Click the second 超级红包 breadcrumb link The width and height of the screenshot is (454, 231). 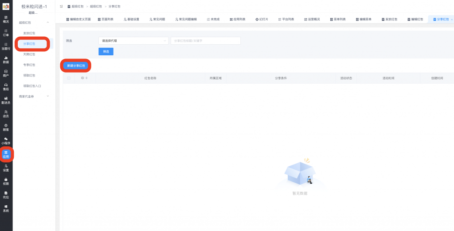pos(96,6)
